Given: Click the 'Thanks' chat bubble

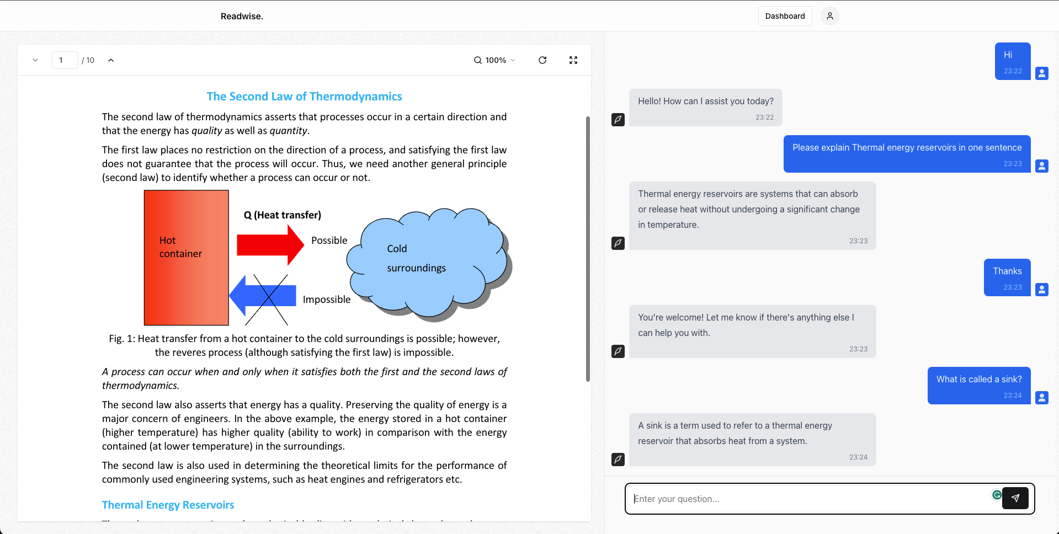Looking at the screenshot, I should (1007, 277).
